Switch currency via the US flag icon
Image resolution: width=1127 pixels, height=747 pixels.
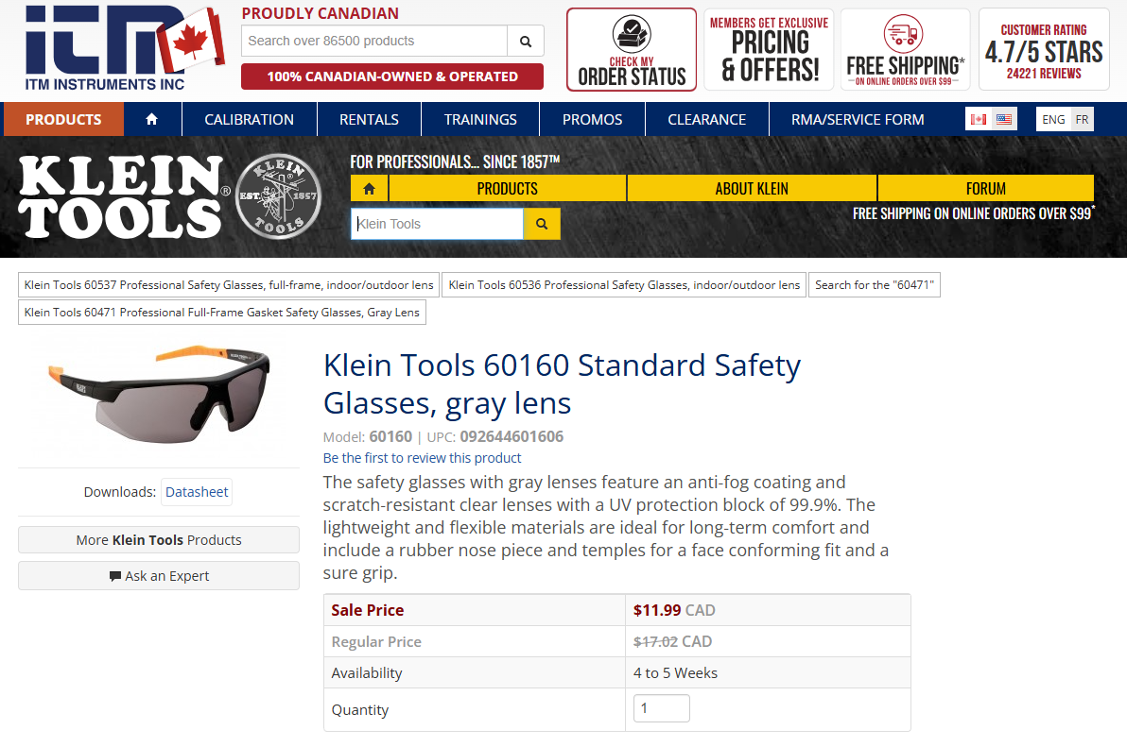pyautogui.click(x=1002, y=118)
